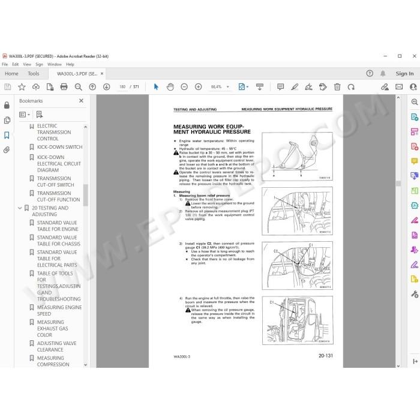Collapse the right tools pane
The height and width of the screenshot is (420, 420).
point(415,361)
